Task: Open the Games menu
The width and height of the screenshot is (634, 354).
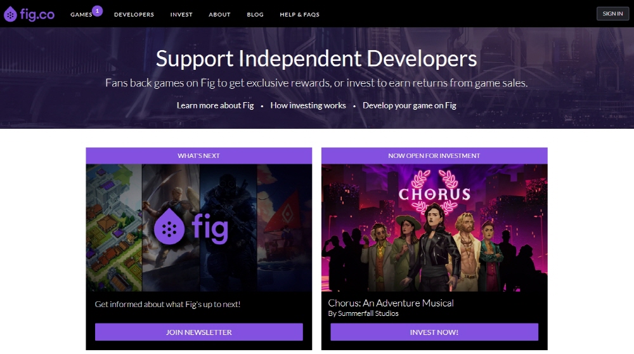Action: (x=81, y=15)
